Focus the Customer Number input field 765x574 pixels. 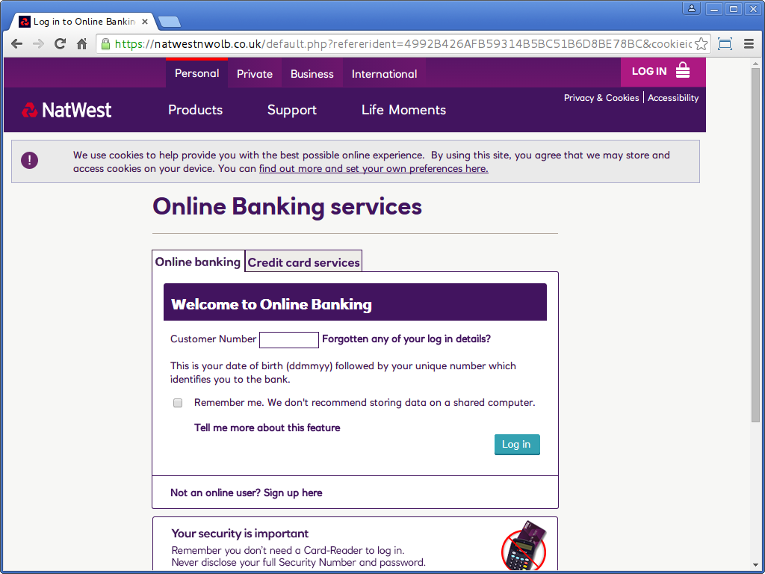pos(289,340)
